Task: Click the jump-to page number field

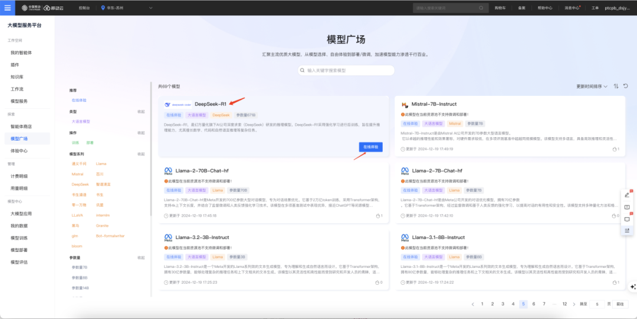Action: (597, 304)
